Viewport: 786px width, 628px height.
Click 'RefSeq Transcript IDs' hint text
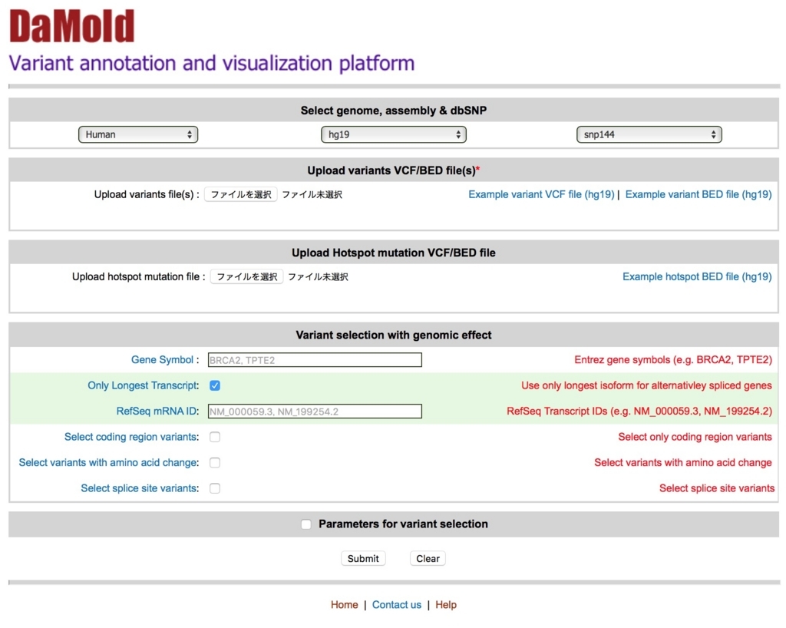click(x=639, y=412)
